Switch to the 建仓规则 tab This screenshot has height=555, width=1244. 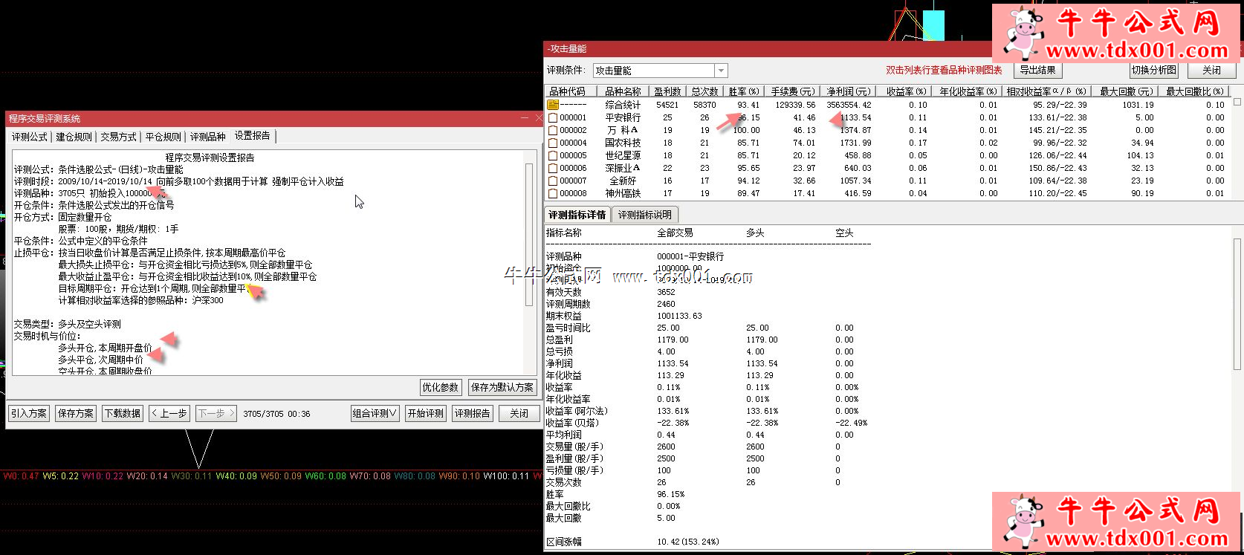74,137
